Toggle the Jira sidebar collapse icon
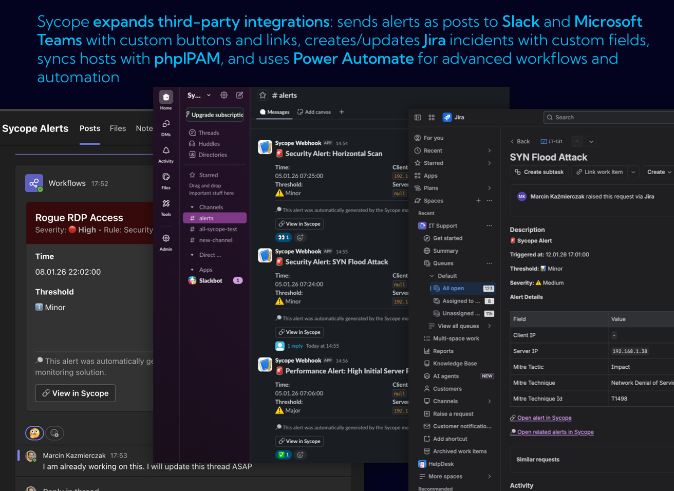 point(418,118)
